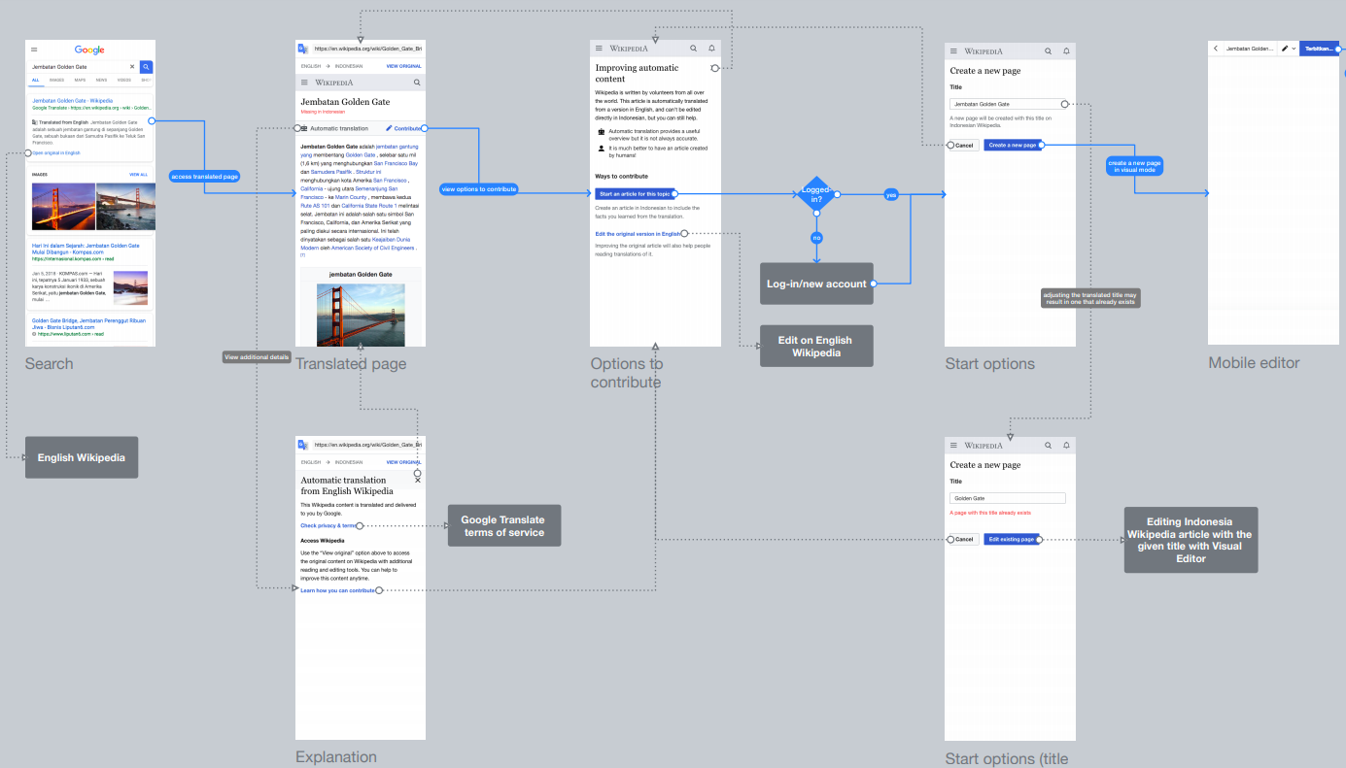Expand the pencil edit-mode dropdown in Mobile editor

[x=1289, y=49]
